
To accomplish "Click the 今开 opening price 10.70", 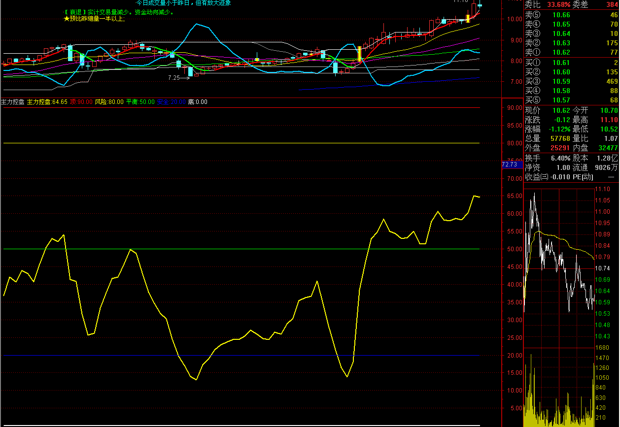I will (x=609, y=110).
